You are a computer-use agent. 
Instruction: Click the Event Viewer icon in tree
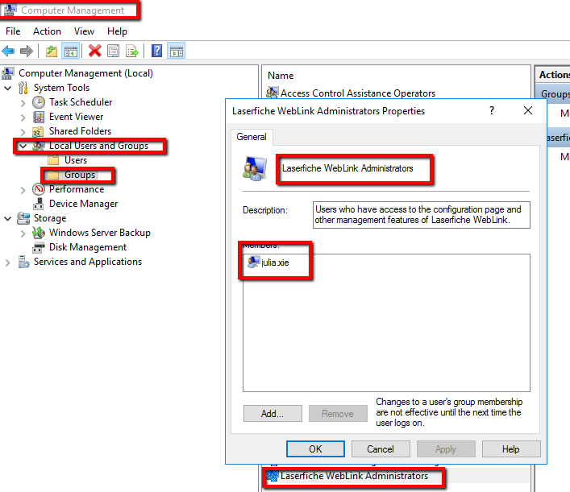click(39, 117)
